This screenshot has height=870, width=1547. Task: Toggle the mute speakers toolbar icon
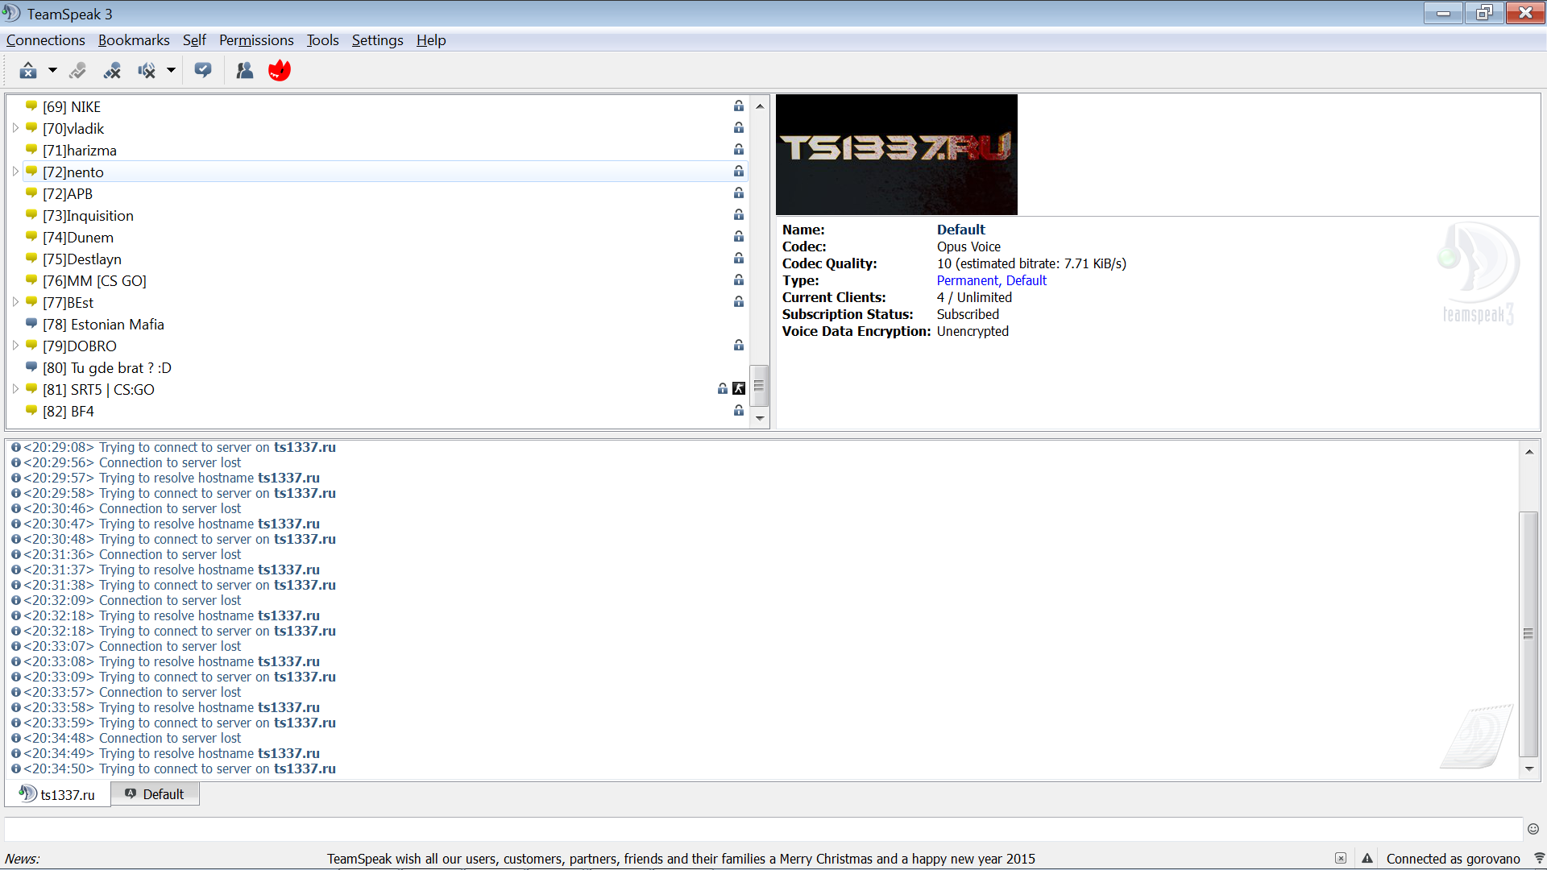(147, 71)
